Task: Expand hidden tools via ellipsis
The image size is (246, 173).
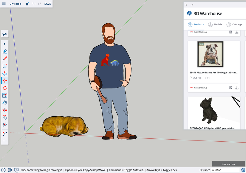Action: 4,141
